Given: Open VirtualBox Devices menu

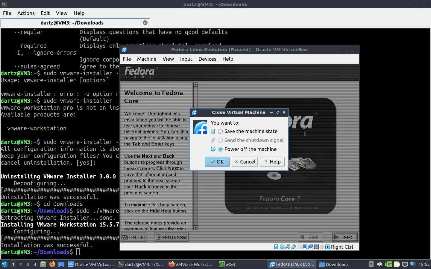Looking at the screenshot, I should click(x=207, y=59).
